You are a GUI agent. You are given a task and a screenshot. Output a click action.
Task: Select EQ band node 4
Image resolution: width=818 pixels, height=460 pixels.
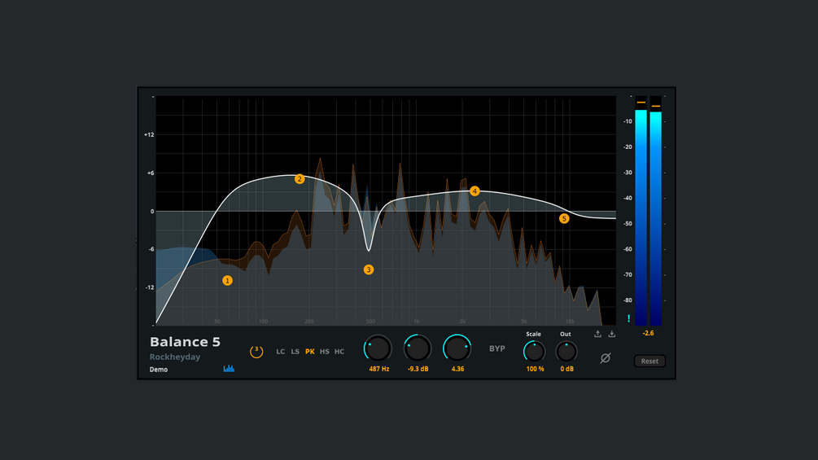point(475,191)
